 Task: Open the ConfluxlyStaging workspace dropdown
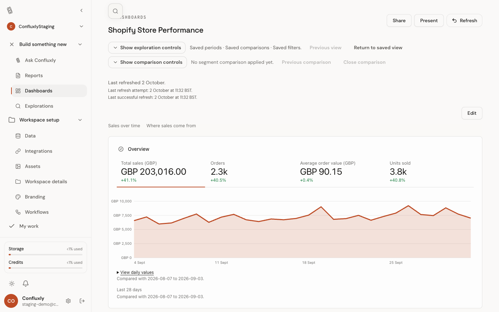45,26
